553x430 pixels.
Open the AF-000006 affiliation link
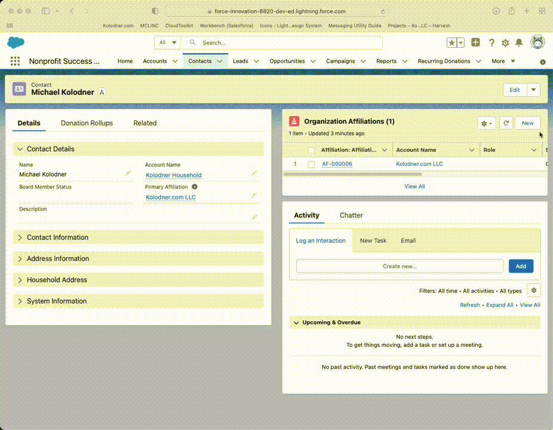click(x=337, y=164)
